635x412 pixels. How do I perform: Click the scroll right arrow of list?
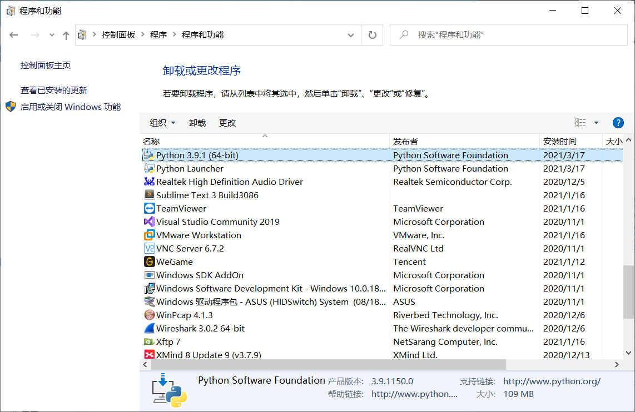[x=617, y=364]
